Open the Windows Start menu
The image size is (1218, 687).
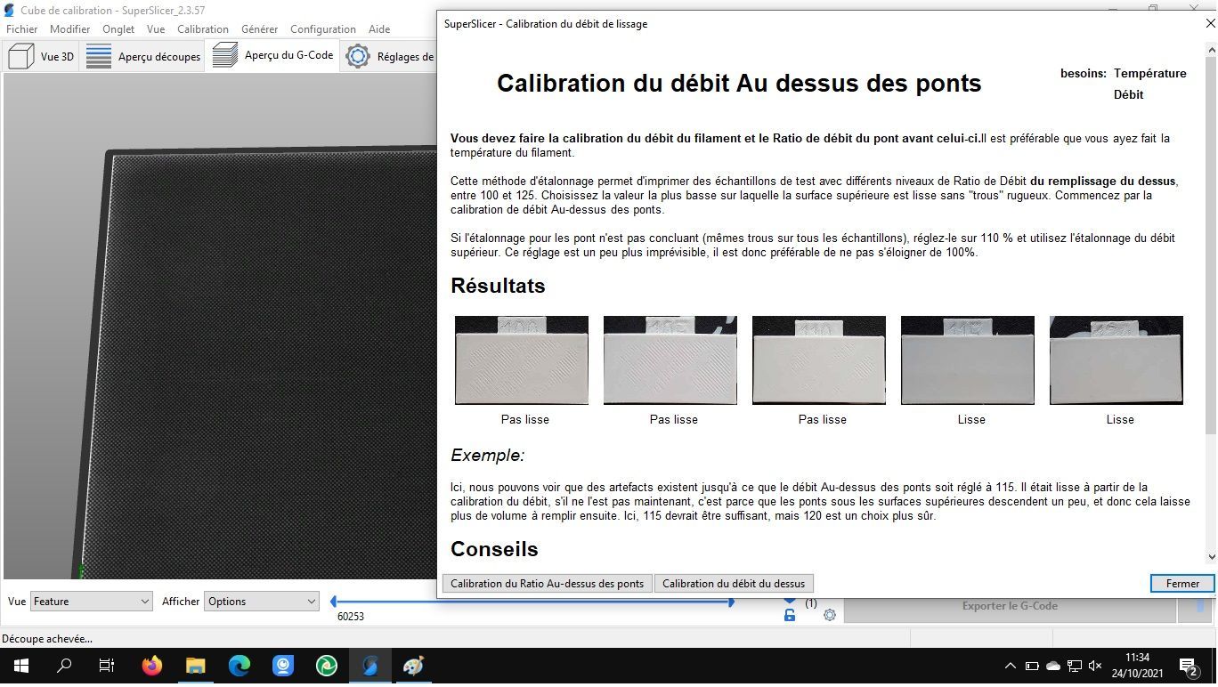21,666
